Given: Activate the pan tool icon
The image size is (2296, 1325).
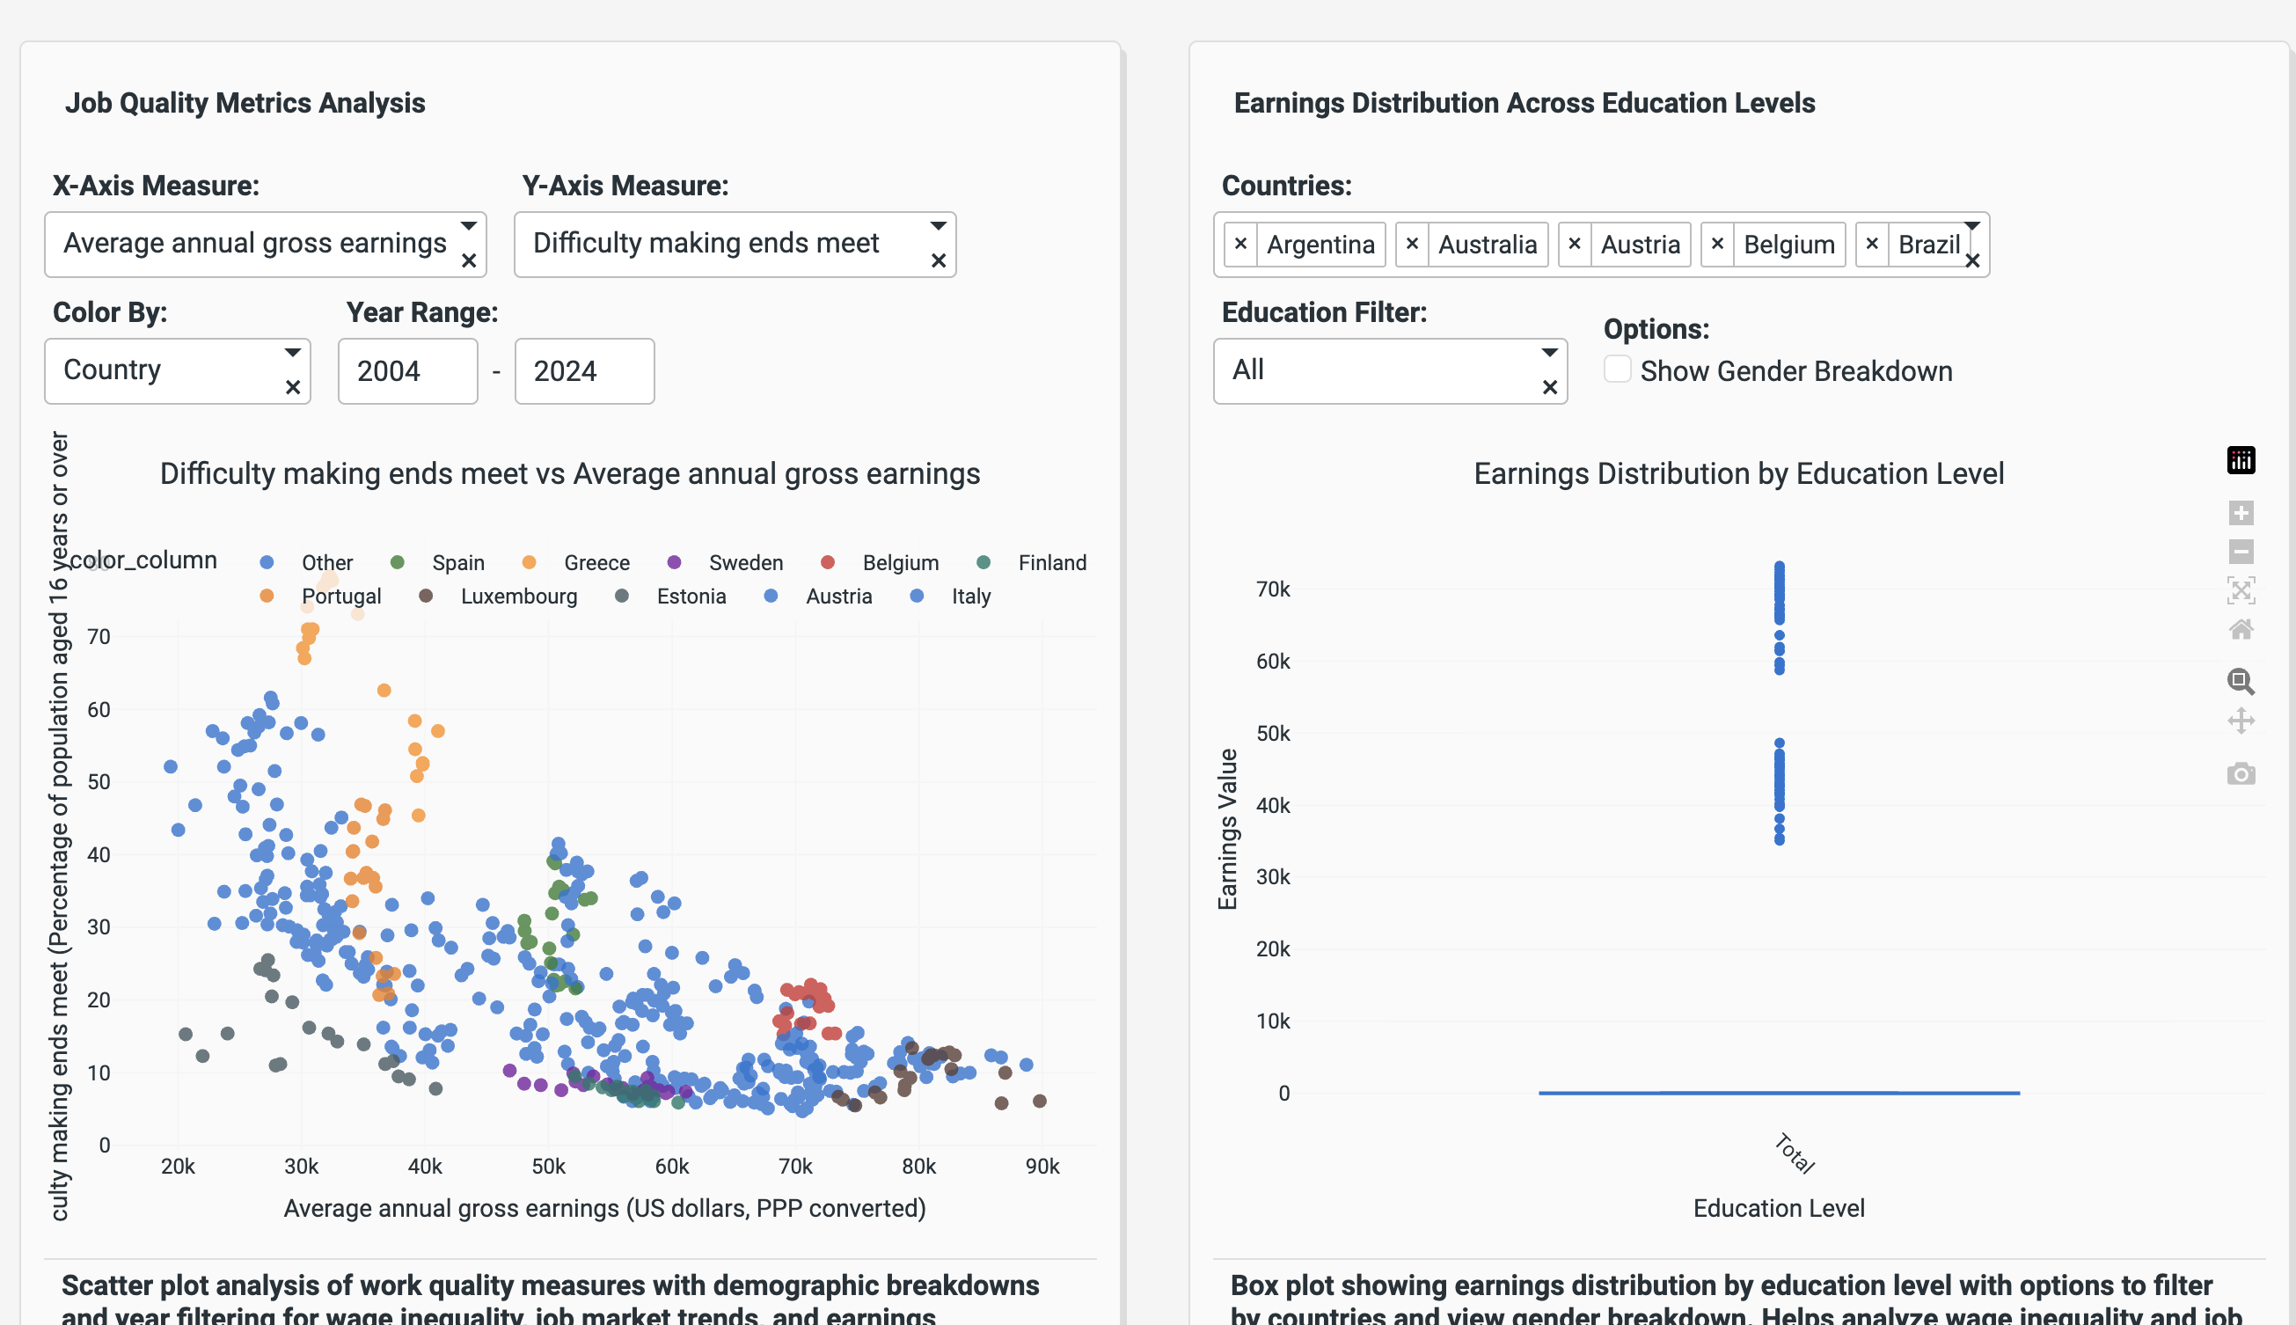Looking at the screenshot, I should coord(2240,721).
